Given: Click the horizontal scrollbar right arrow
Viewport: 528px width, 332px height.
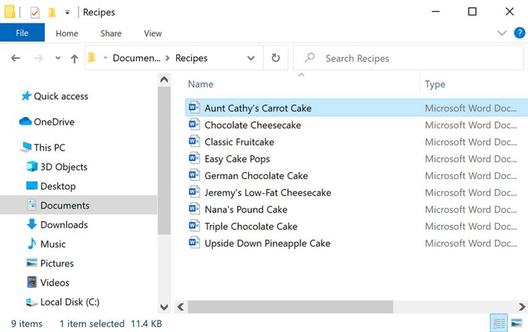Looking at the screenshot, I should point(522,307).
